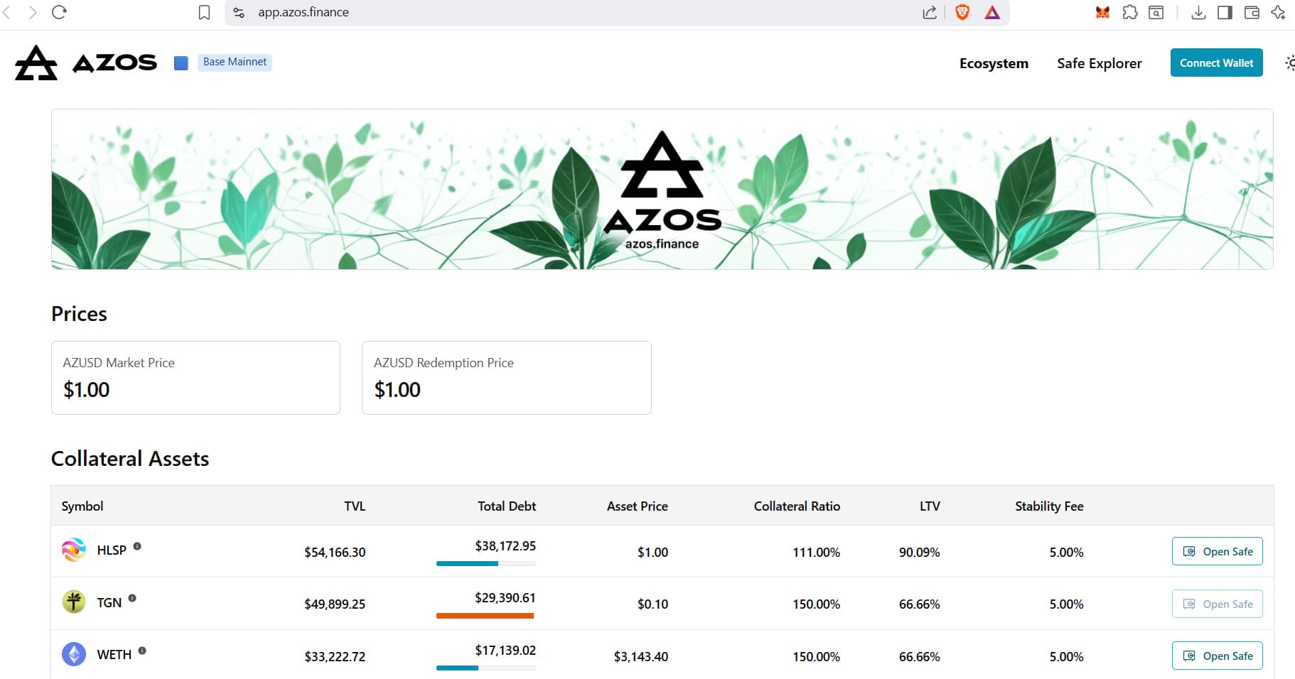Open the Base Mainnet network selector

[x=235, y=63]
